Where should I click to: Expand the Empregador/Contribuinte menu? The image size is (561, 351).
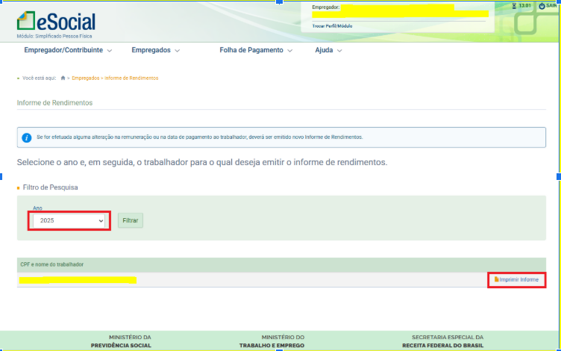click(x=68, y=51)
